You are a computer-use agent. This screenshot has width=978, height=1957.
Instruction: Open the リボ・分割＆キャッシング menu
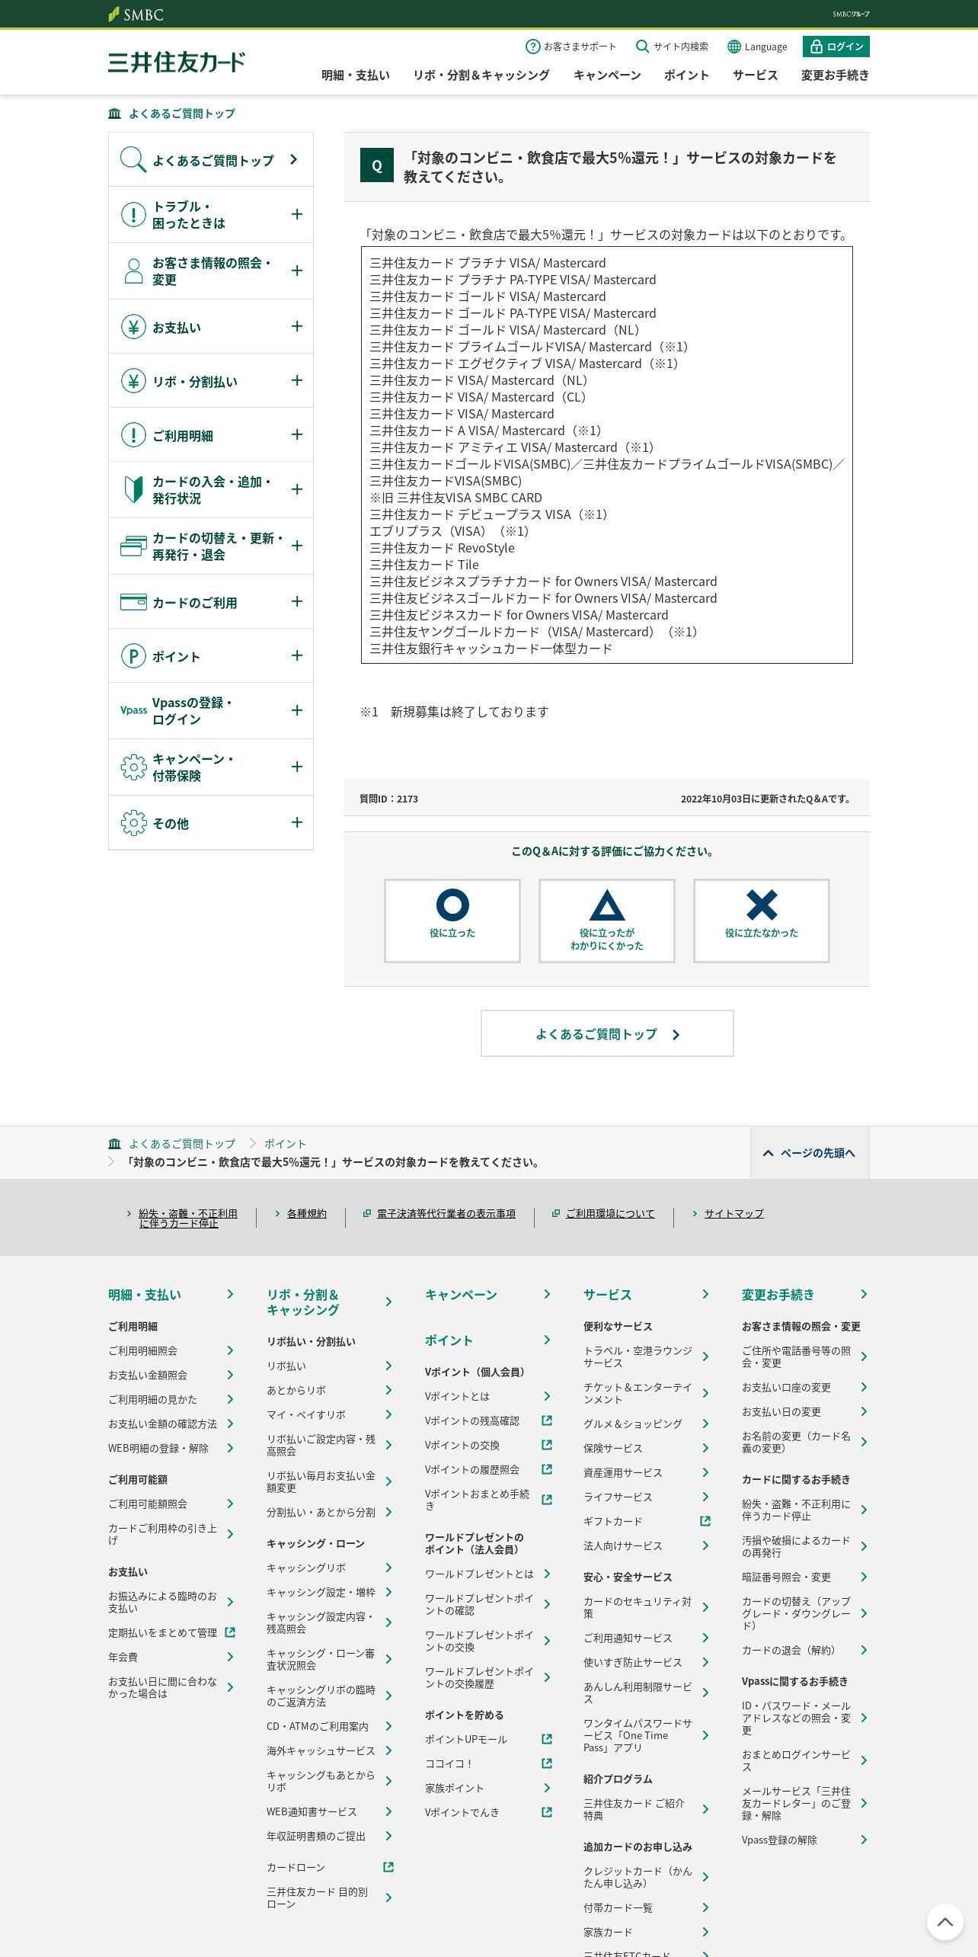(481, 75)
